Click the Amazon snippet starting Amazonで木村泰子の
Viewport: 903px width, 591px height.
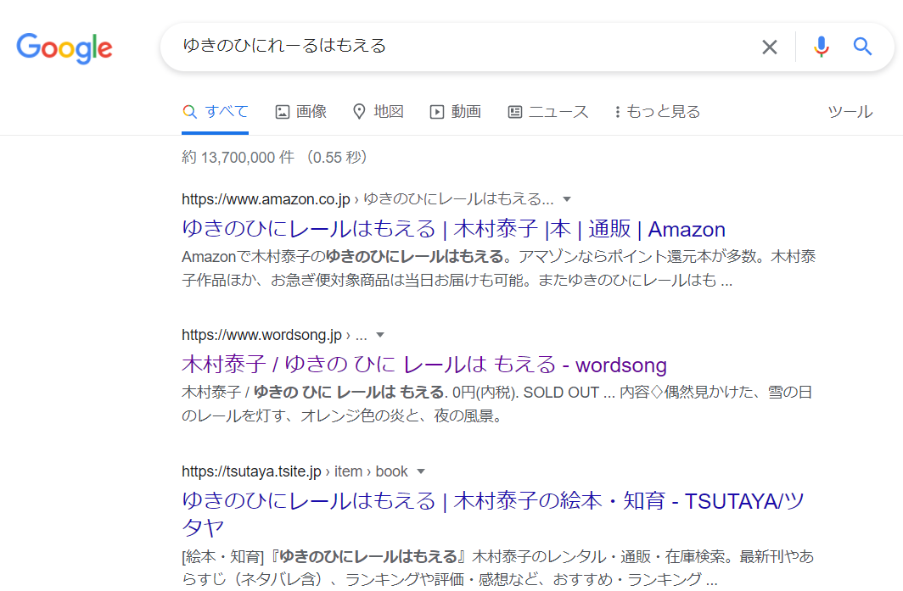point(499,268)
